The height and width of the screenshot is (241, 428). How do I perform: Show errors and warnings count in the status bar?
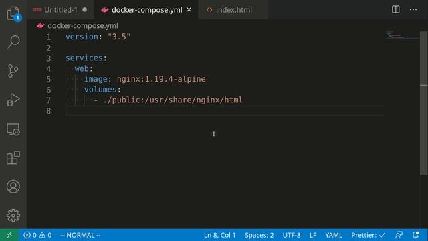click(x=37, y=235)
